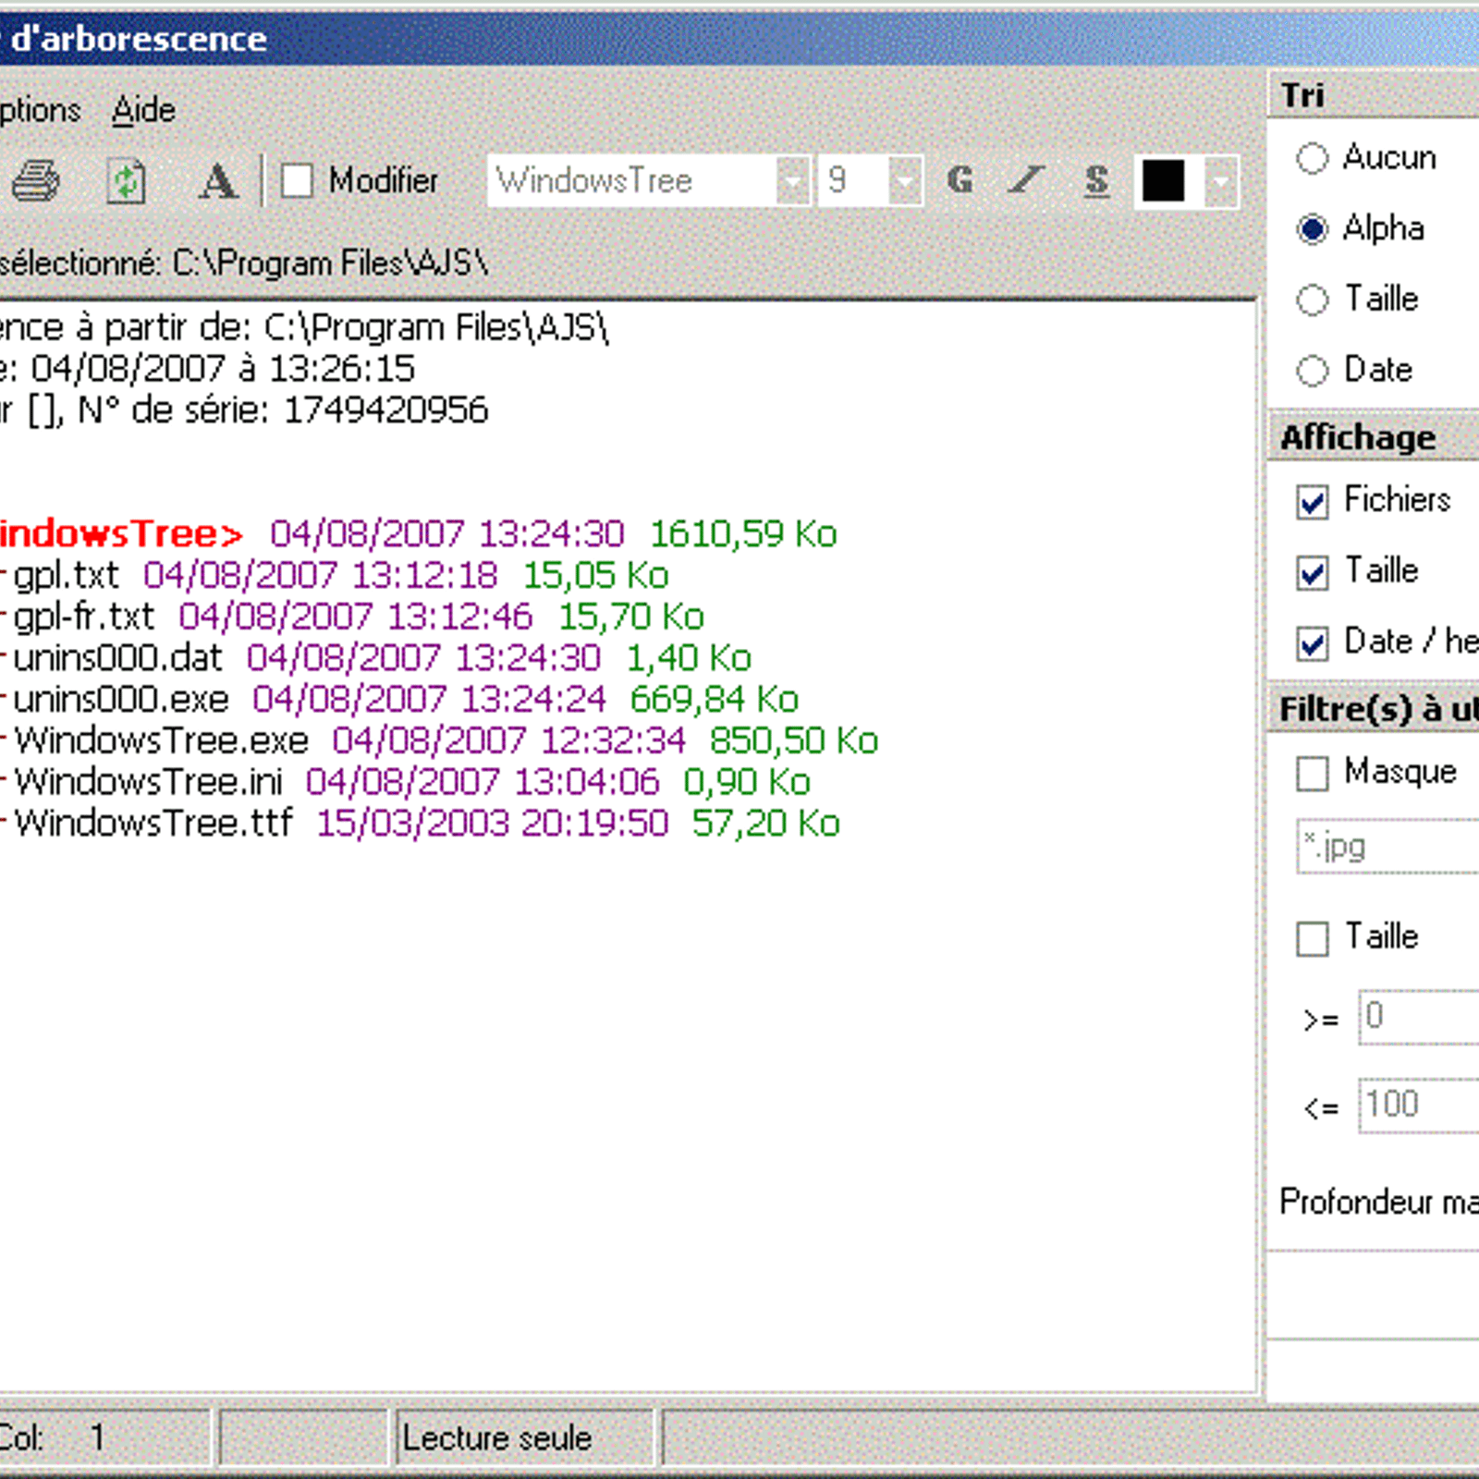This screenshot has width=1479, height=1479.
Task: Enable the Masque filter checkbox
Action: pyautogui.click(x=1313, y=774)
